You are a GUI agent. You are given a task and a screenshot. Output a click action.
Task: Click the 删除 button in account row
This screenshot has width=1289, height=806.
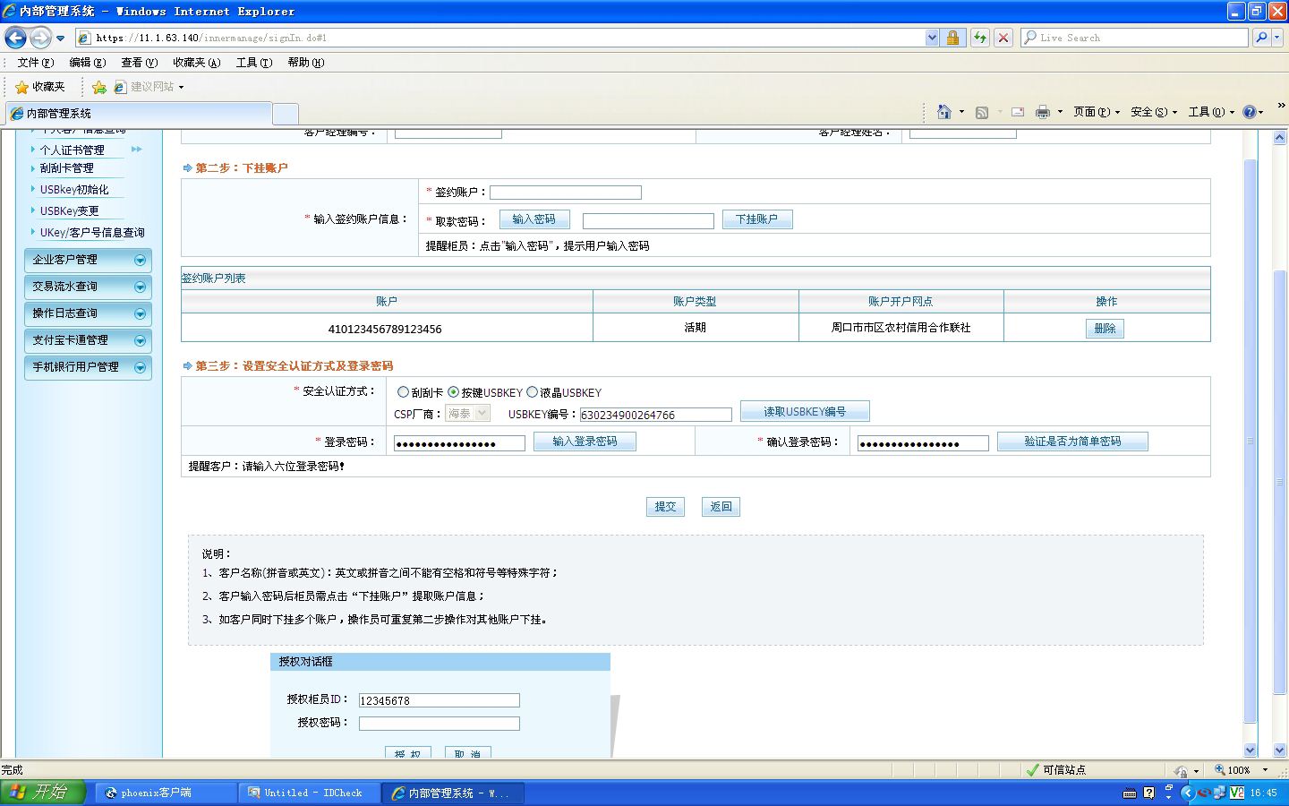click(1105, 329)
